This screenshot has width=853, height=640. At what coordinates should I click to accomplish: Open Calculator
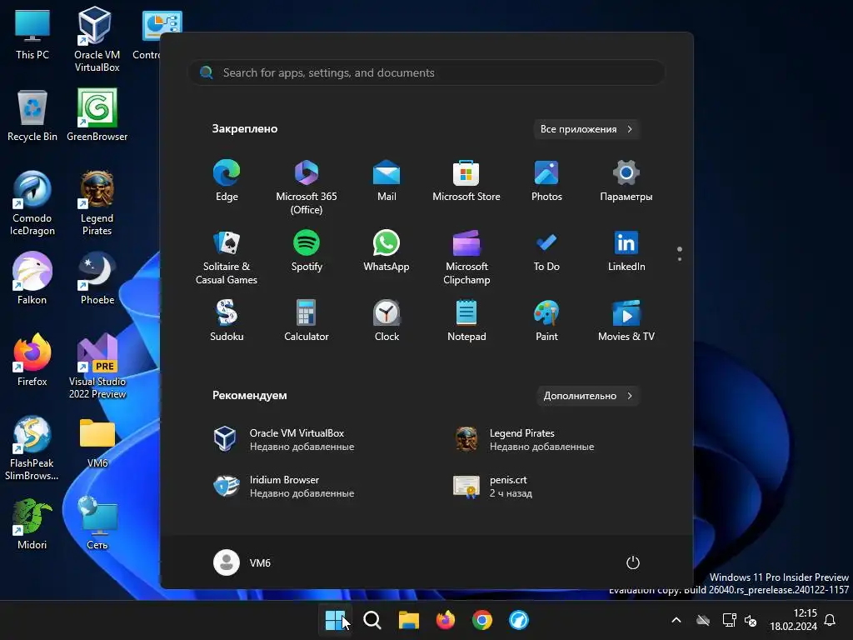307,321
